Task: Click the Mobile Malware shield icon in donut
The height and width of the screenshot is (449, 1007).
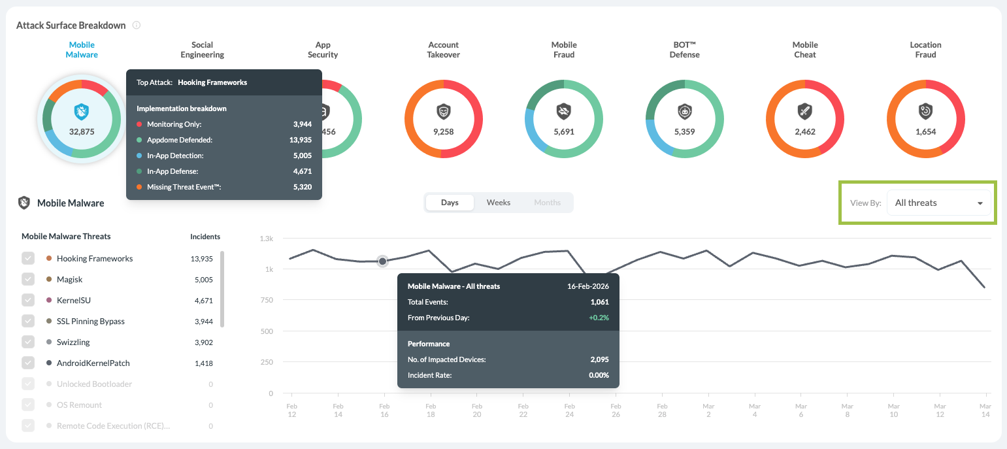Action: tap(82, 112)
